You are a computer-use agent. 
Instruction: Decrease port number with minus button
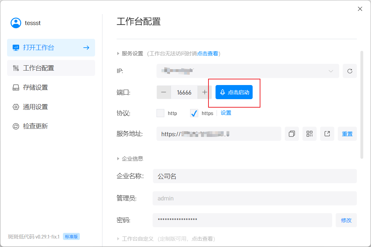[164, 92]
